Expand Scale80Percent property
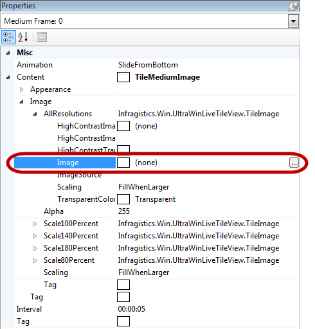315x329 pixels. pyautogui.click(x=35, y=260)
